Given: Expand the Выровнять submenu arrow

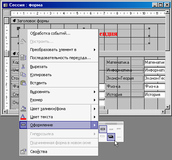Looking at the screenshot, I should (x=95, y=92).
